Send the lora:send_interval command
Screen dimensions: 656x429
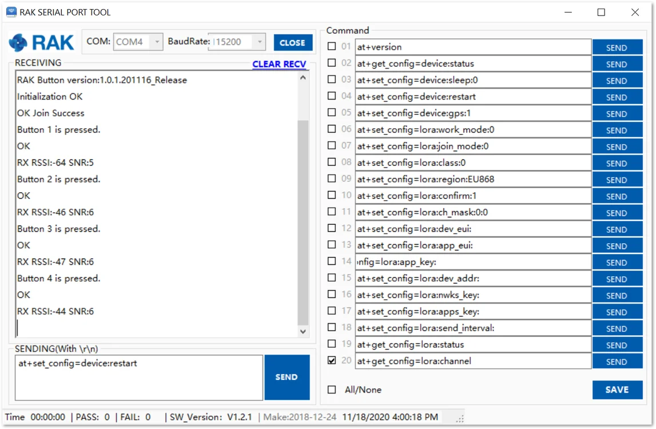click(x=617, y=328)
